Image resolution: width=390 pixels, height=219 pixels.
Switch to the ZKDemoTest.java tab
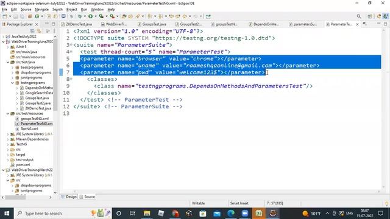[77, 24]
